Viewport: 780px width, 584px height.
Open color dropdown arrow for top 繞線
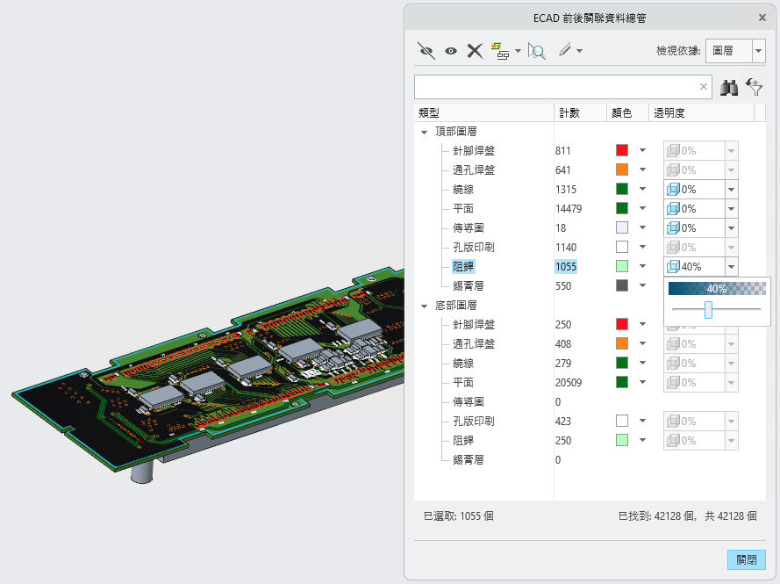point(643,189)
